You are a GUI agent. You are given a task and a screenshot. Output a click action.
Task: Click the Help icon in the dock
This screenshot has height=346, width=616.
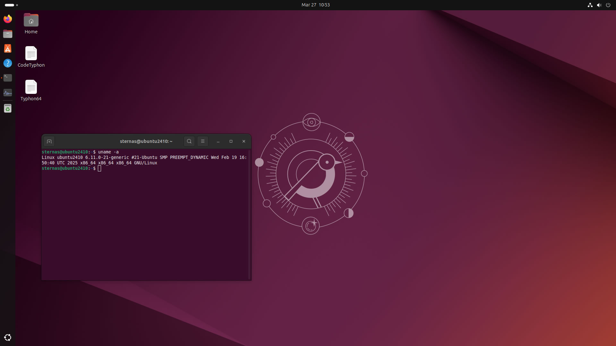click(8, 63)
